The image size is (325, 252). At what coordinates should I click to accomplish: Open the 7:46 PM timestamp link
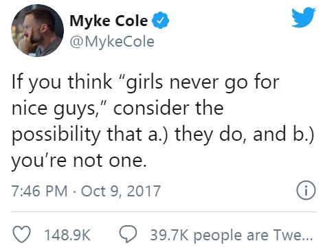click(39, 191)
